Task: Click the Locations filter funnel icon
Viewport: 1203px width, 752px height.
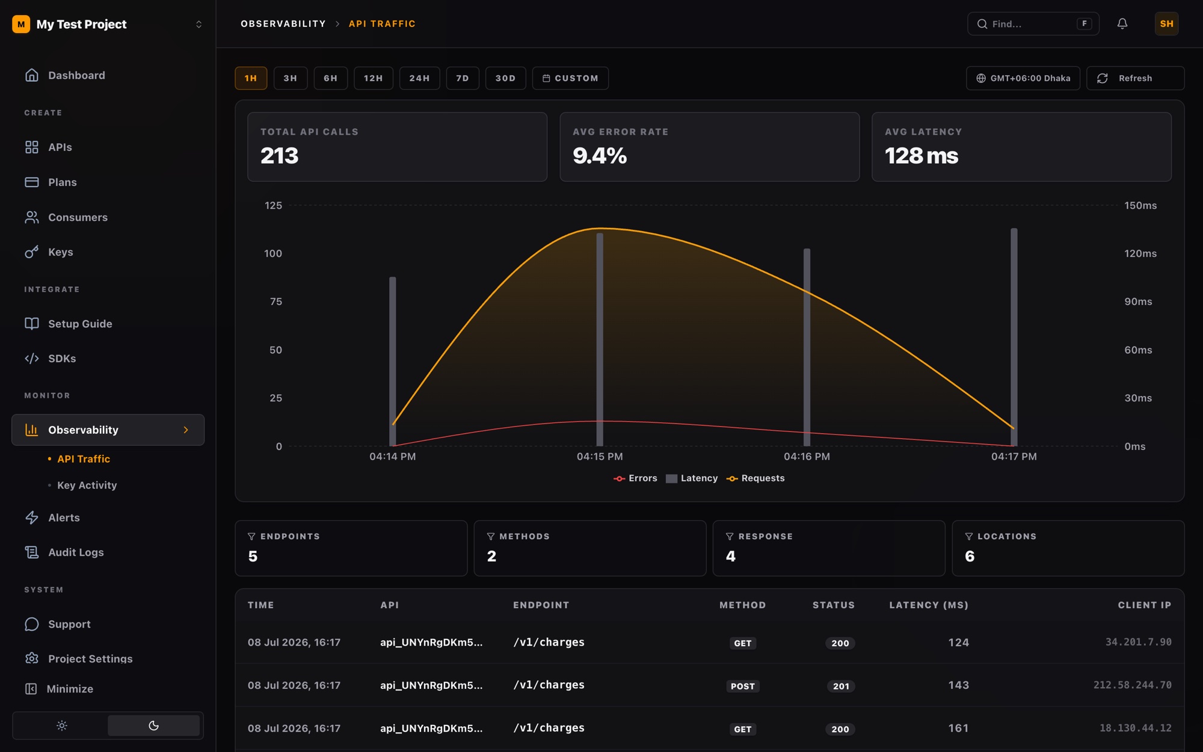Action: coord(969,536)
